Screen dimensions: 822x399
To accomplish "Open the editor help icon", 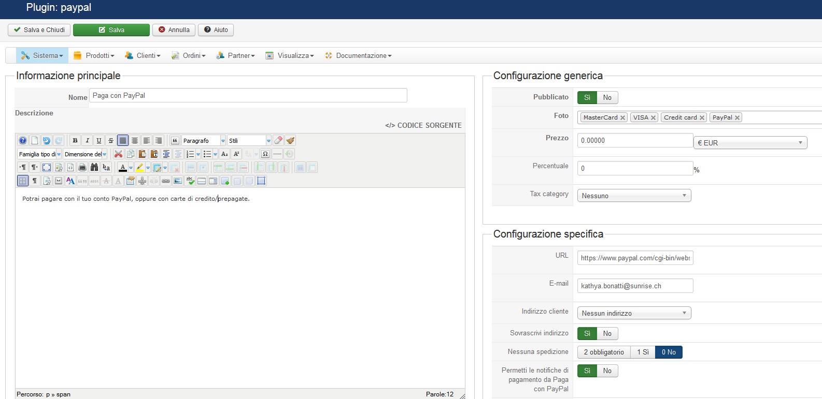I will (23, 140).
